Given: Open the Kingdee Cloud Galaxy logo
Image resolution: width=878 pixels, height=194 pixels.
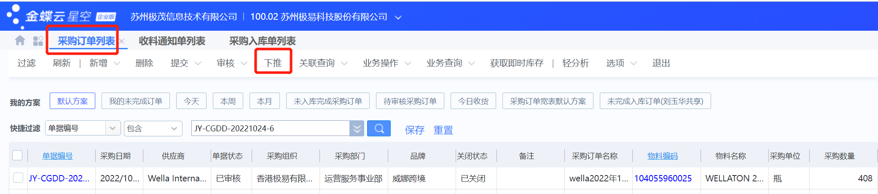Looking at the screenshot, I should (62, 16).
